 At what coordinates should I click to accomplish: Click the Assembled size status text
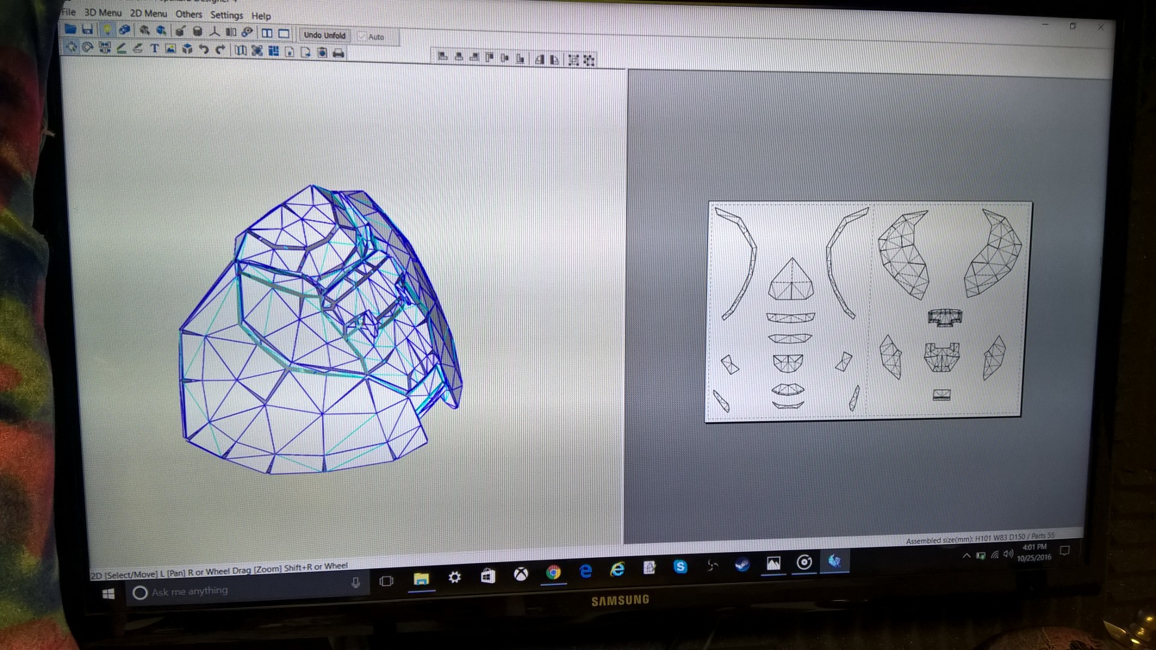[980, 538]
